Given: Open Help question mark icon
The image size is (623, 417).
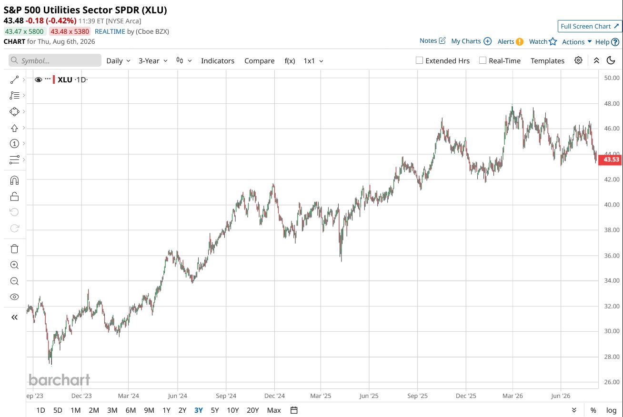Looking at the screenshot, I should pyautogui.click(x=615, y=42).
